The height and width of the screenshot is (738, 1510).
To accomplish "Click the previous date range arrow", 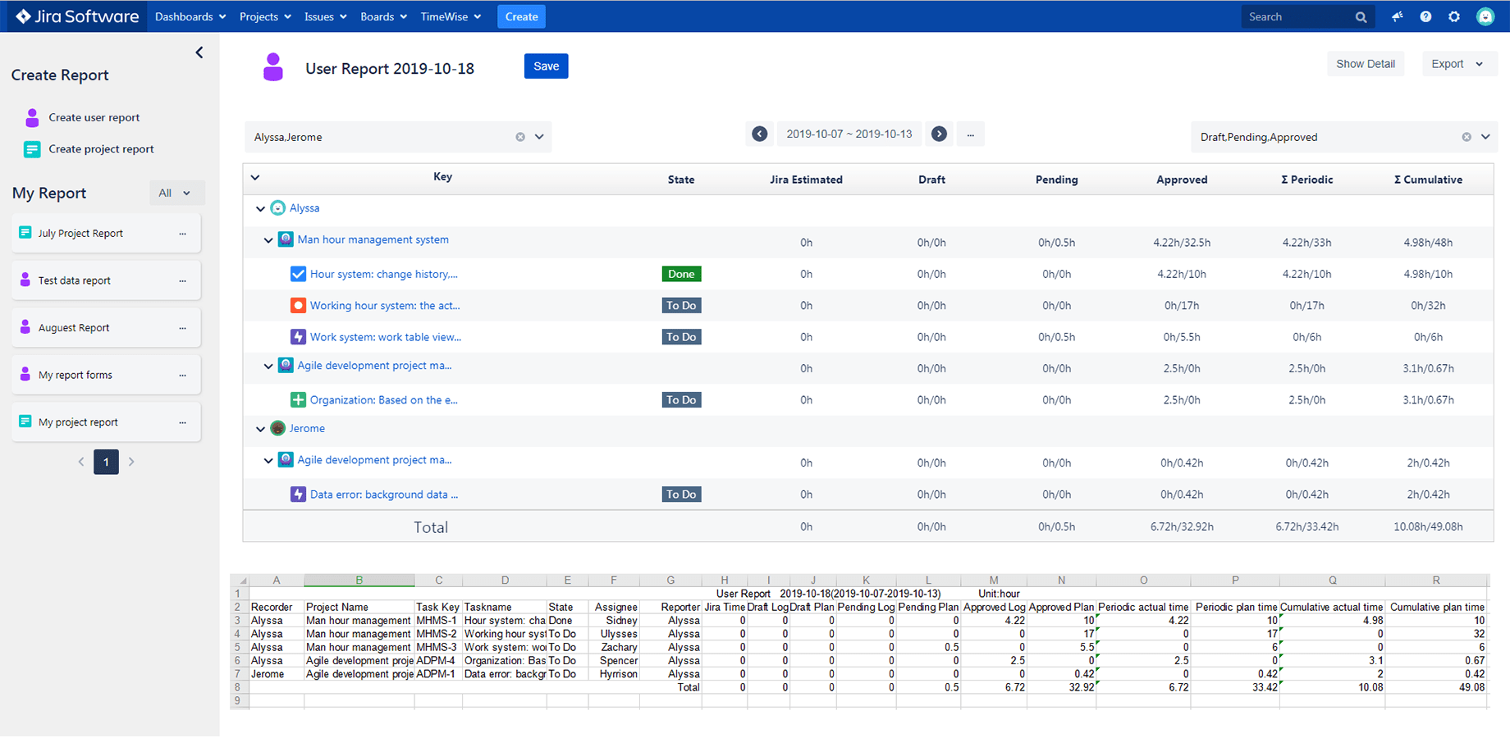I will point(760,134).
